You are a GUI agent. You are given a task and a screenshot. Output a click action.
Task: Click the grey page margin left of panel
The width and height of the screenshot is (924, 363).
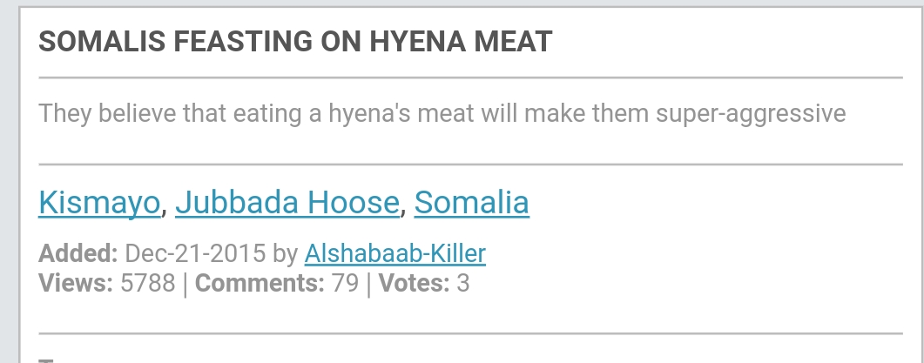(x=9, y=183)
